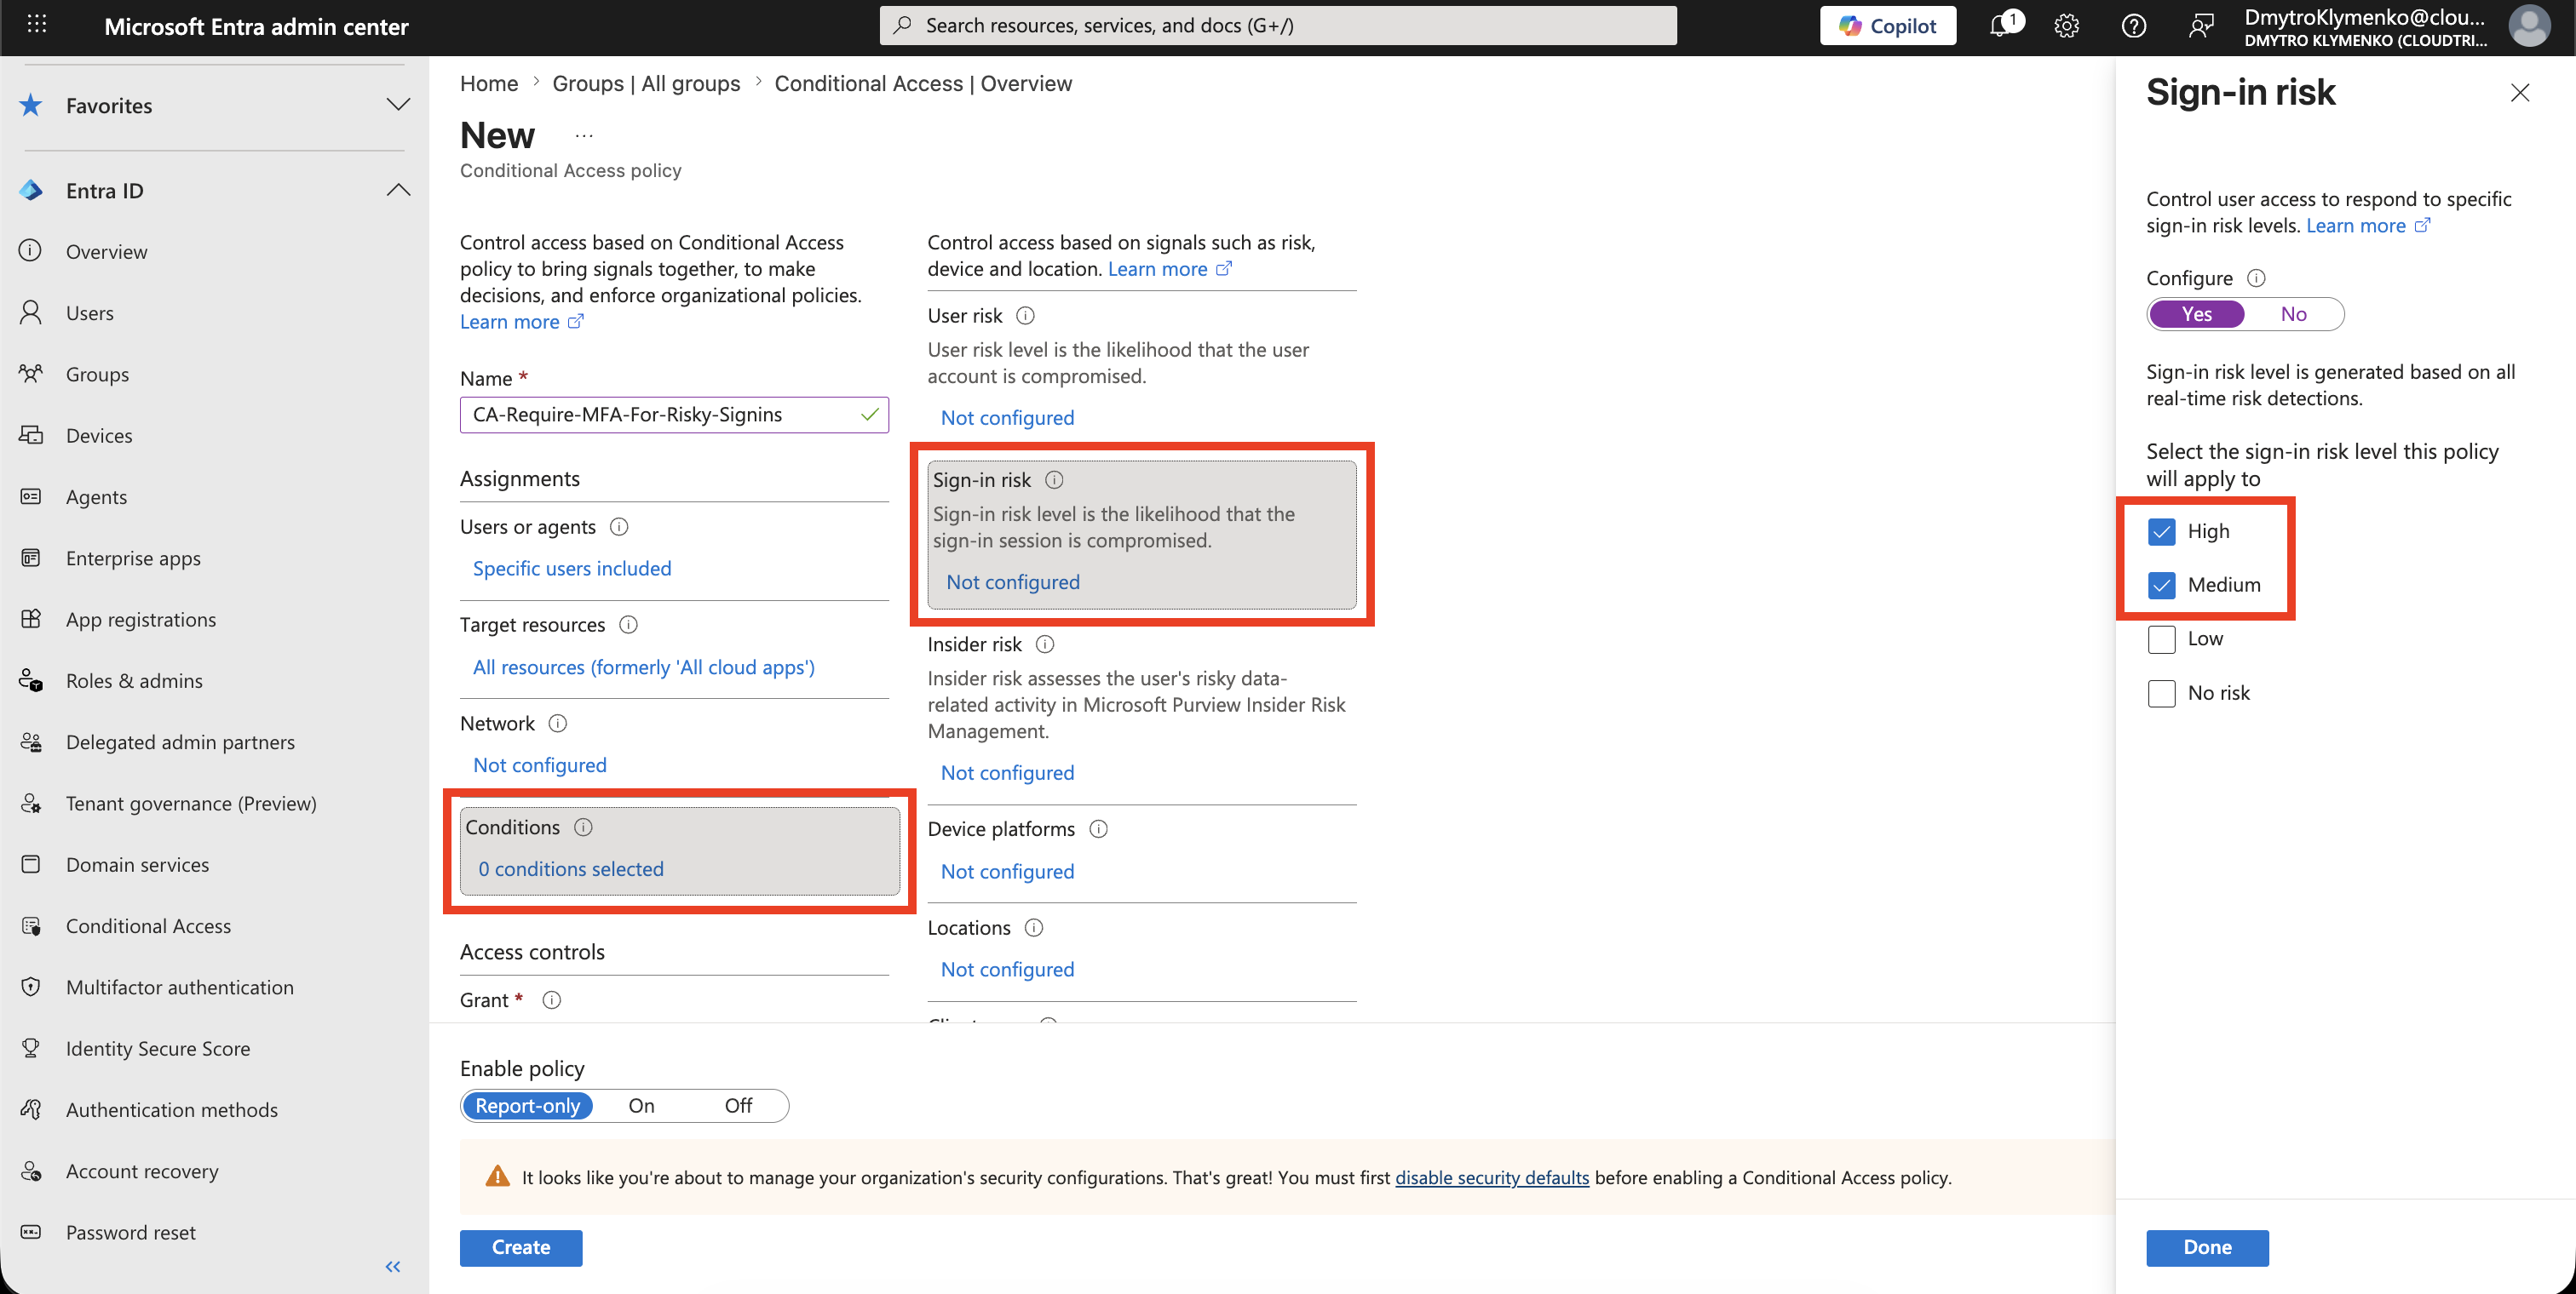The height and width of the screenshot is (1294, 2576).
Task: Click the info icon beside Sign-in risk
Action: point(1054,479)
